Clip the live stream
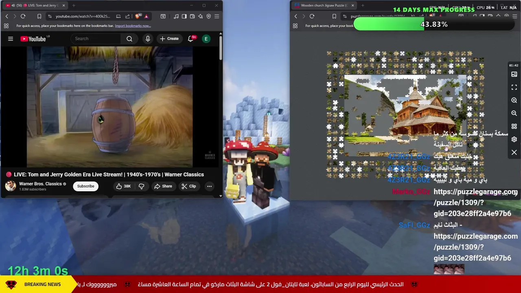521x293 pixels. point(189,186)
